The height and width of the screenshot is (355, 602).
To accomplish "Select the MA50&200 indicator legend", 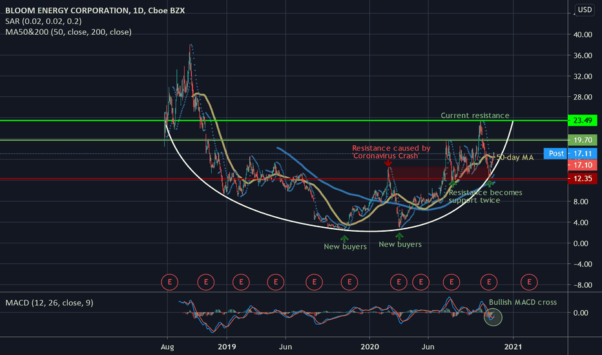I will (x=68, y=32).
